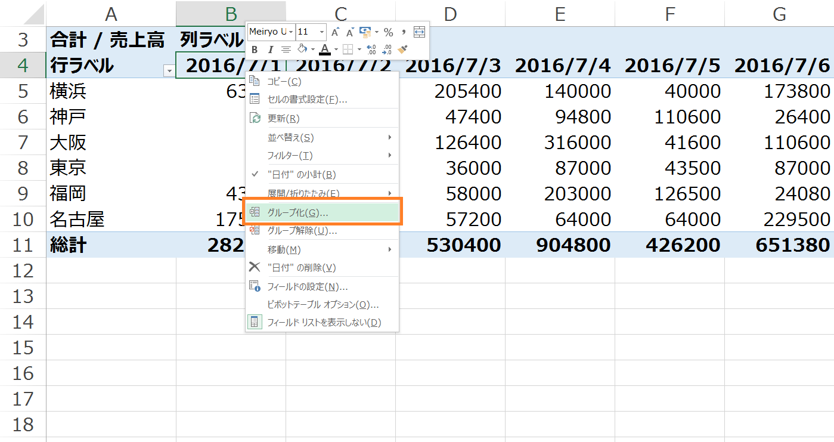The image size is (834, 442).
Task: Select row 3 header
Action: pyautogui.click(x=23, y=40)
